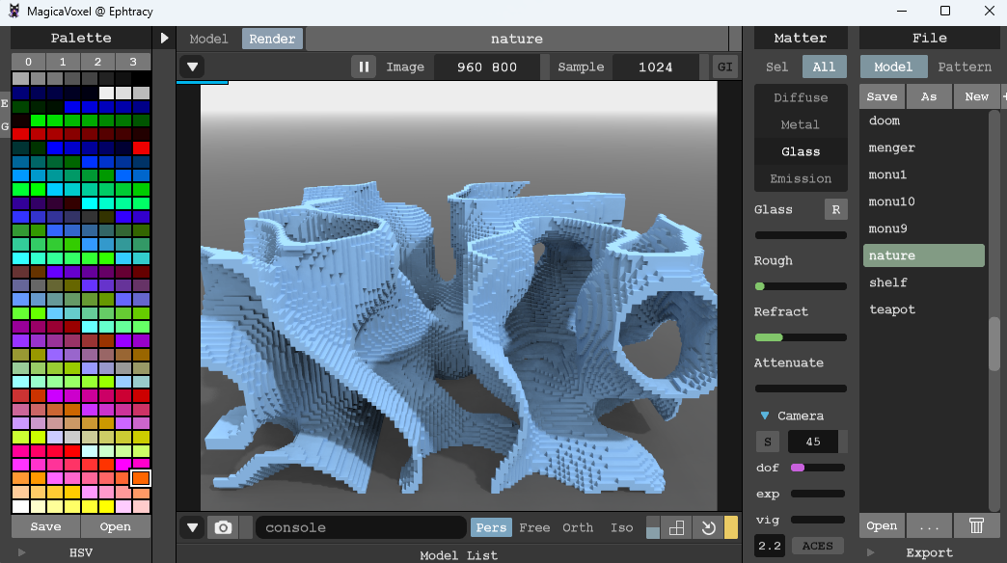The width and height of the screenshot is (1007, 563).
Task: Delete model using the trash can icon
Action: [976, 525]
